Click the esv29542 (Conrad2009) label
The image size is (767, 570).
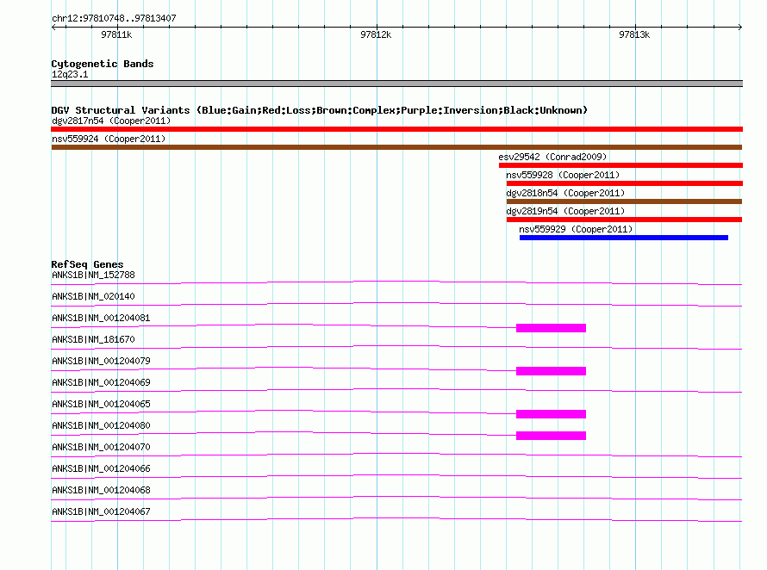click(552, 157)
